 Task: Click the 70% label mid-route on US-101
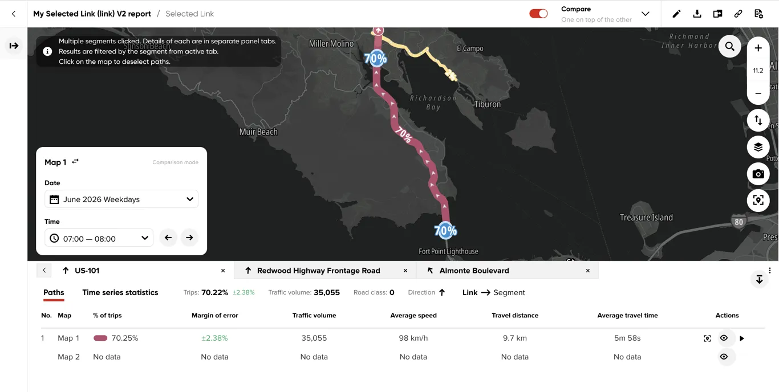[x=403, y=135]
